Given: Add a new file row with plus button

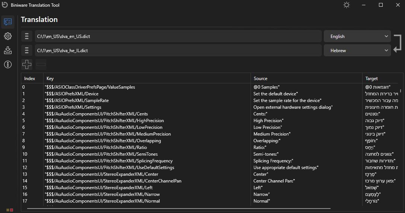Looking at the screenshot, I should [x=26, y=64].
